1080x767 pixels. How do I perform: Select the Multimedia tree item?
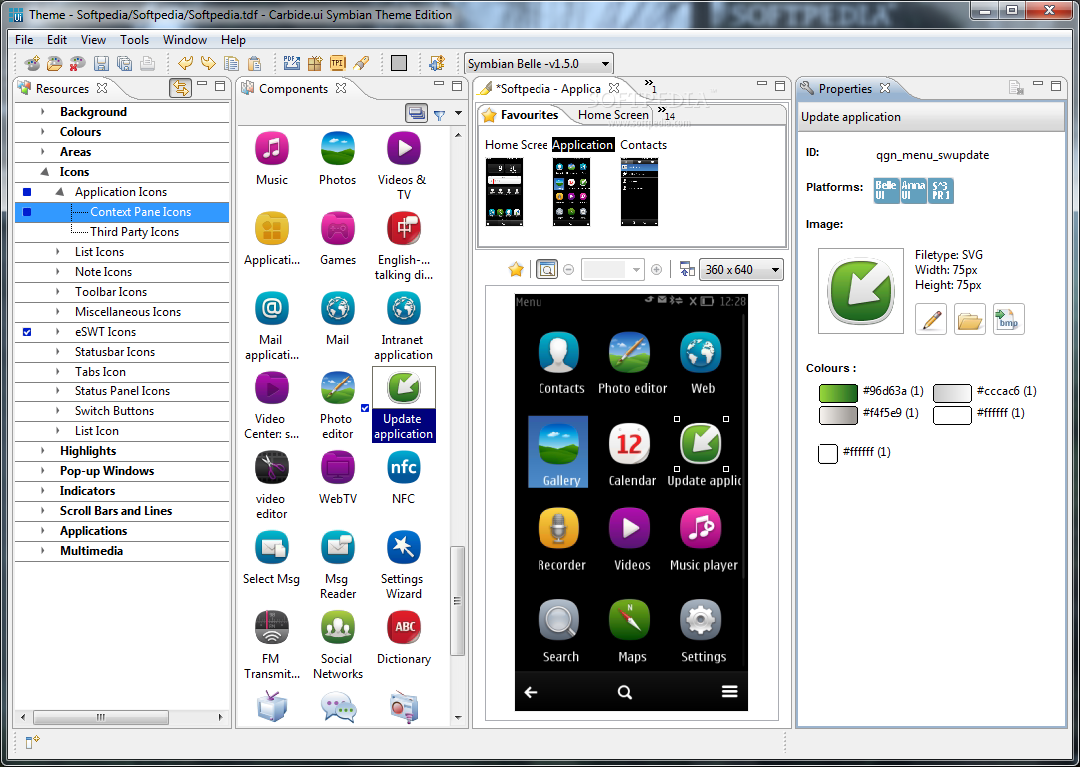(92, 551)
